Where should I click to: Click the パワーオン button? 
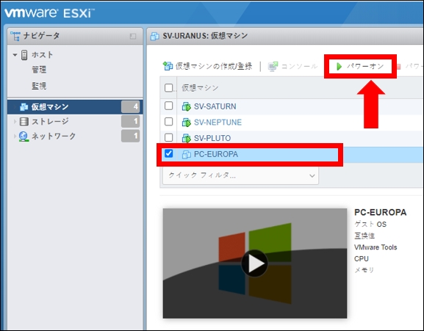coord(361,66)
